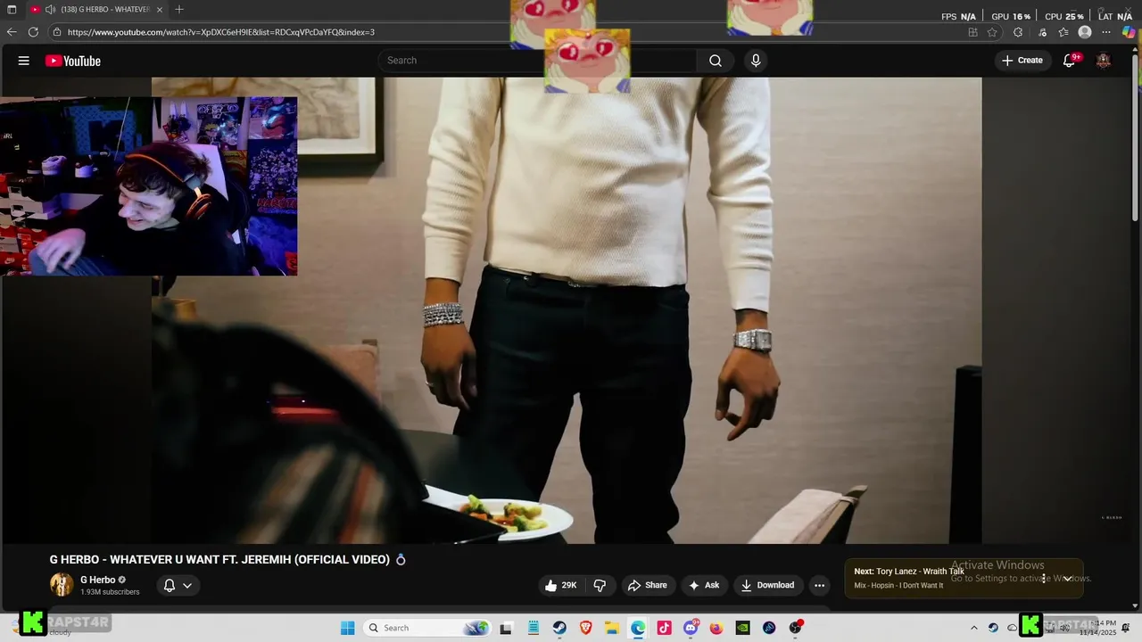The height and width of the screenshot is (642, 1142).
Task: Add this page to favorites star
Action: pos(992,32)
